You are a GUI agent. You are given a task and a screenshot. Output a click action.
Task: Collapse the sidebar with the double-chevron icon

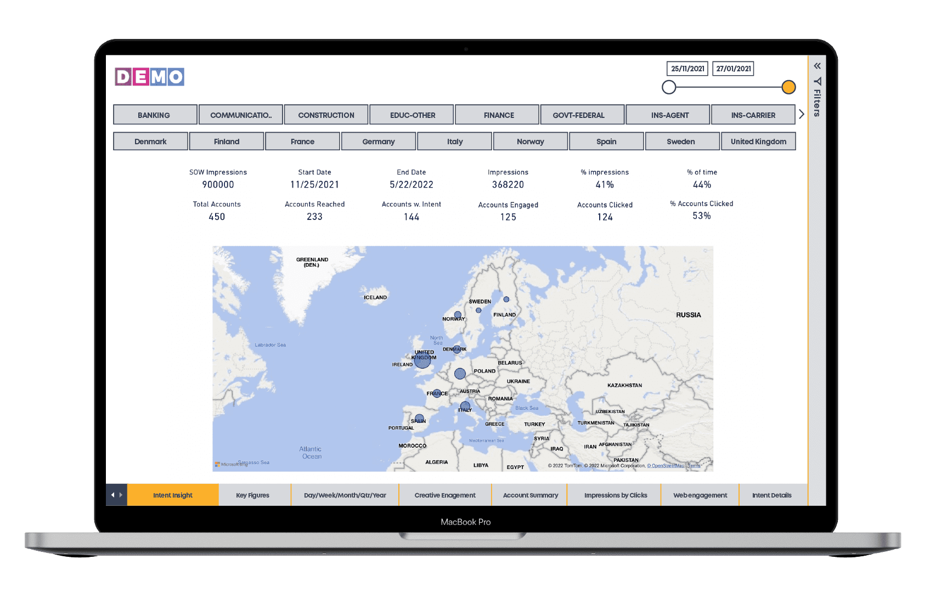click(x=817, y=65)
